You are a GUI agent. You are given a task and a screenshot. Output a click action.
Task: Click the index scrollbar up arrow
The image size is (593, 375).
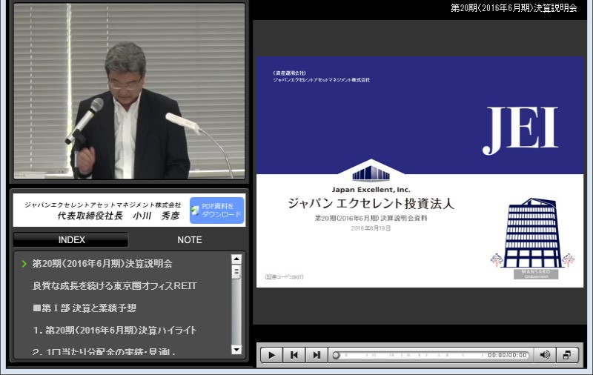coord(236,259)
